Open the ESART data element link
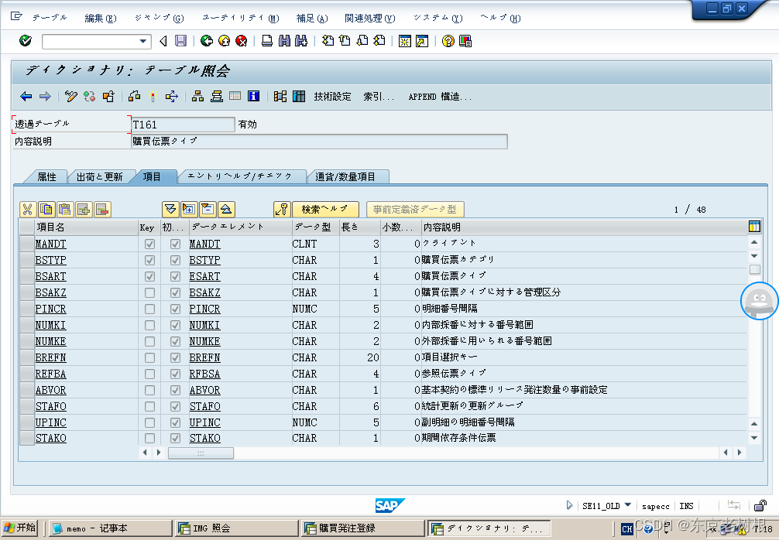The height and width of the screenshot is (540, 779). [204, 276]
